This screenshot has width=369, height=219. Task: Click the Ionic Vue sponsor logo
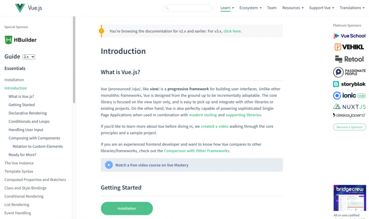(x=349, y=96)
